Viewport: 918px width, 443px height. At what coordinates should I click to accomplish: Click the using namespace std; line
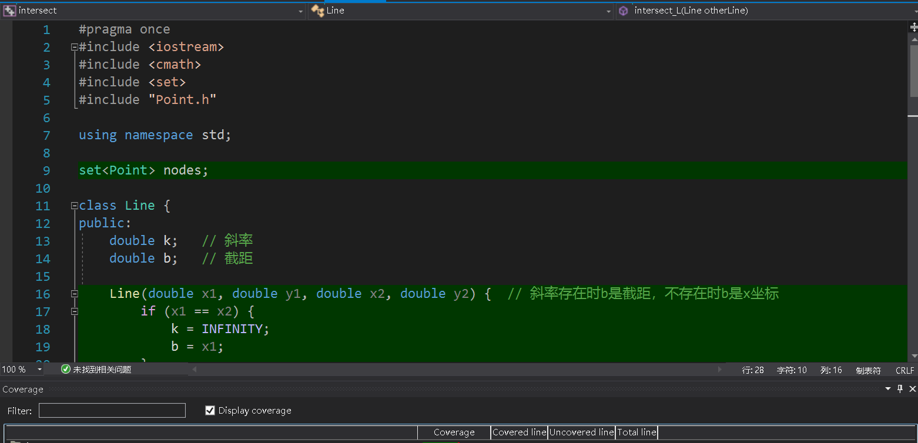[155, 135]
